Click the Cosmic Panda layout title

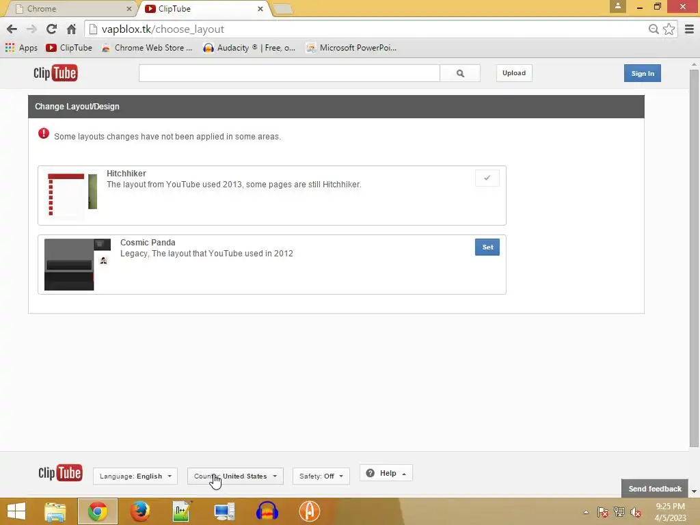coord(148,243)
